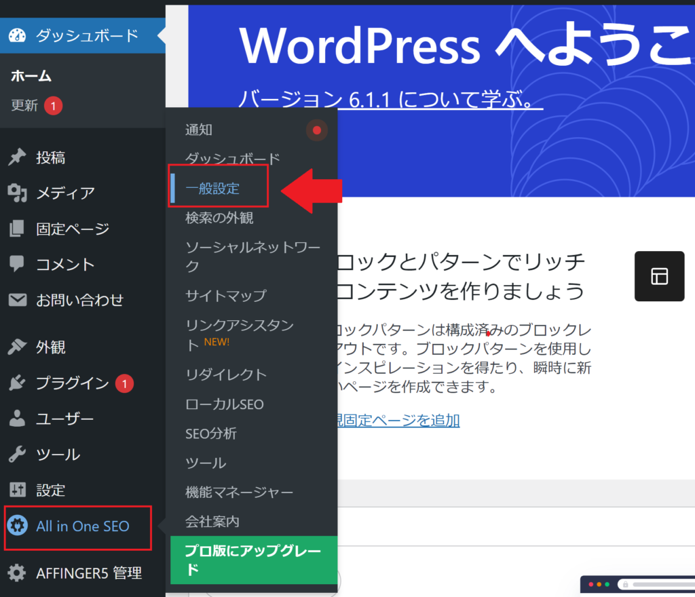695x597 pixels.
Task: Click the person icon beside ユーザー
Action: tap(17, 419)
